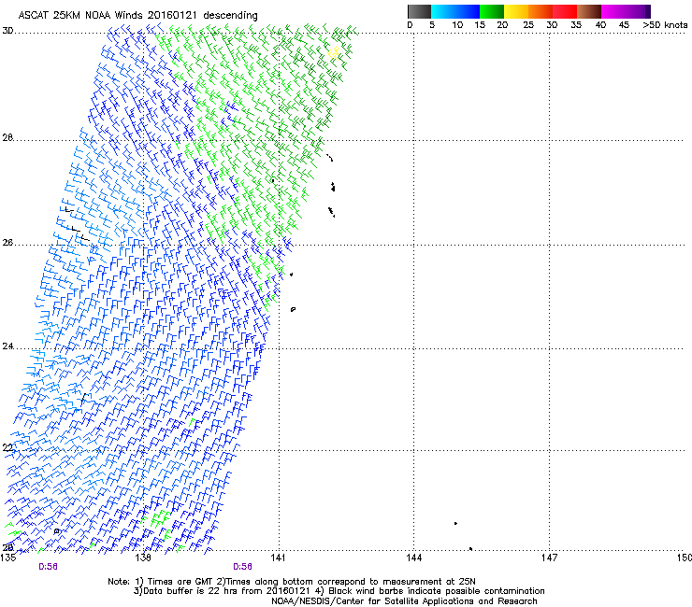Click the latitude label 22
The height and width of the screenshot is (607, 692).
(x=7, y=448)
